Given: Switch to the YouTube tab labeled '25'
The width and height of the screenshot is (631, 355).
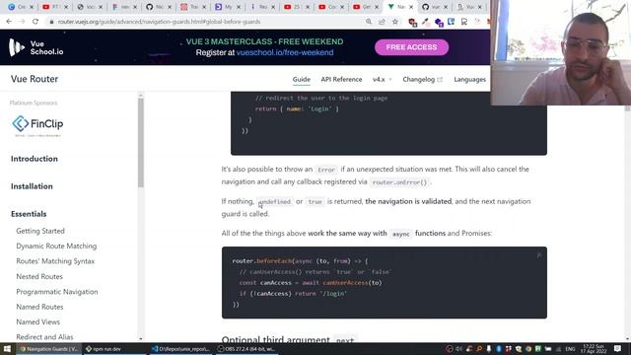Looking at the screenshot, I should tap(296, 7).
